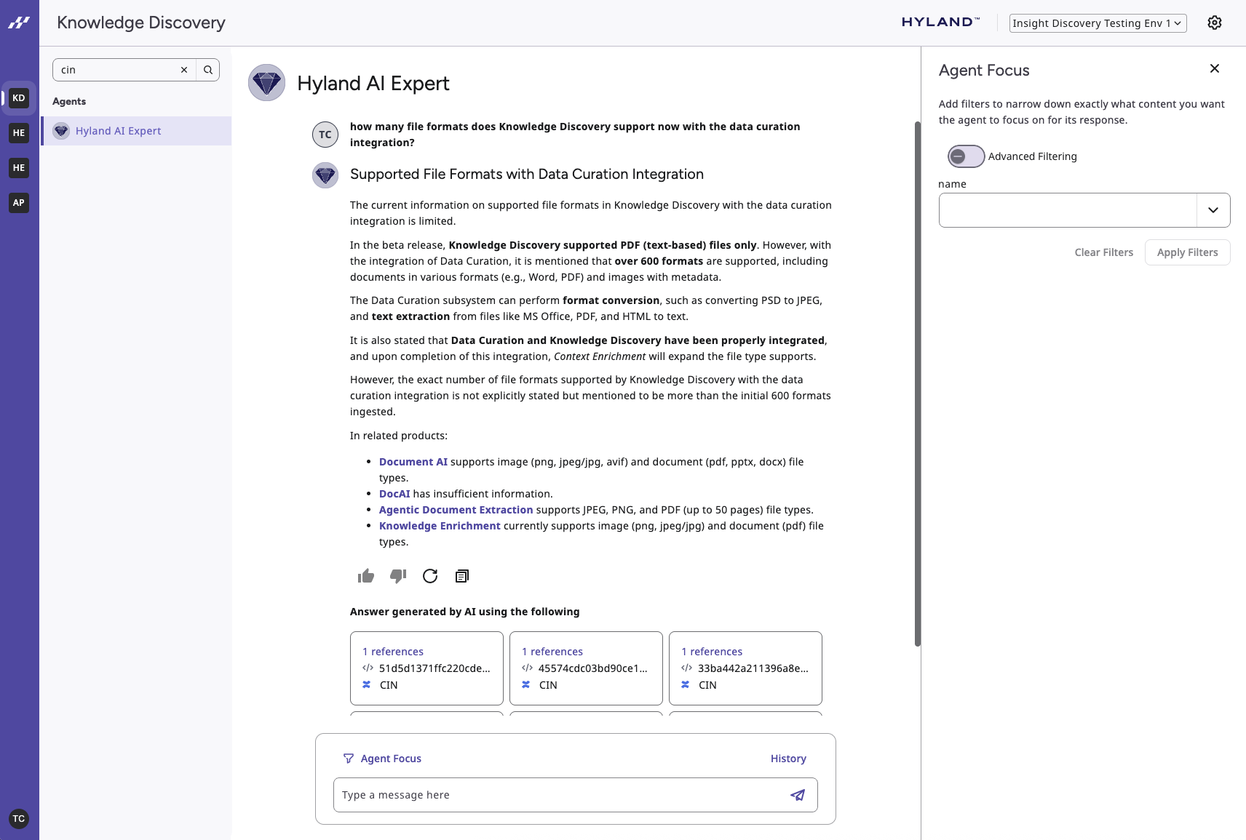Close the Agent Focus panel
Screen dimensions: 1246x840
(x=1215, y=68)
